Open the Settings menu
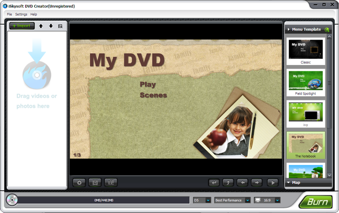 tap(21, 14)
